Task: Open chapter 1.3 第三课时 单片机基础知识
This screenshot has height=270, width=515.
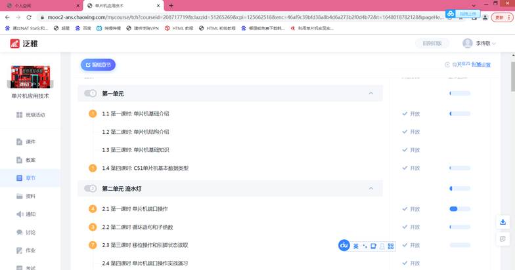Action: [x=135, y=149]
